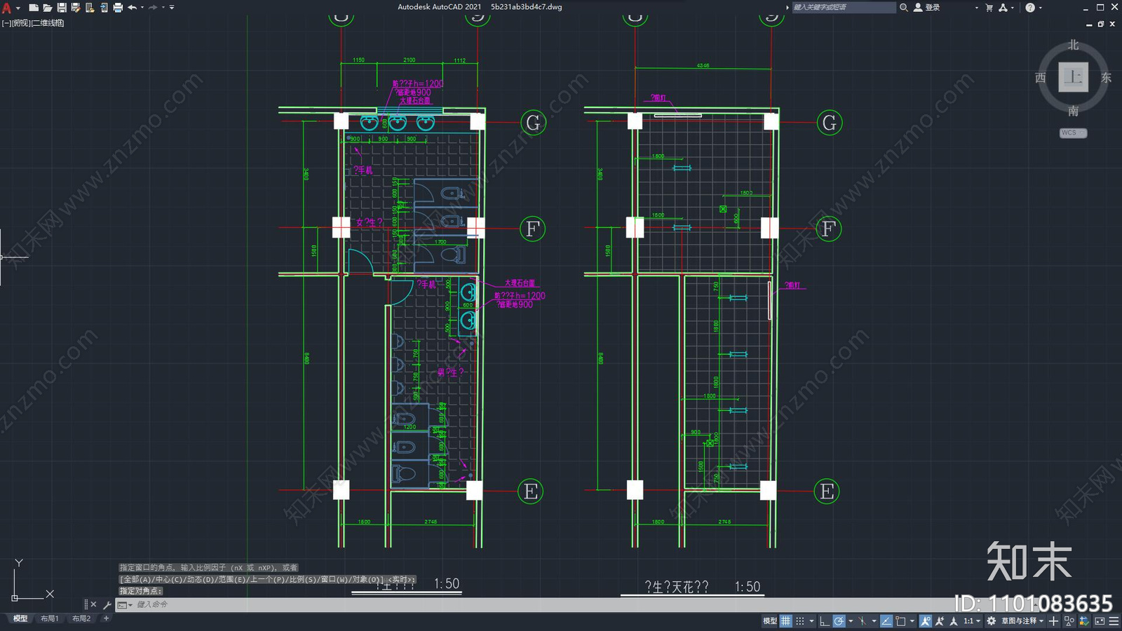Click the isolate objects icon in status bar
The image size is (1122, 631).
[1069, 621]
